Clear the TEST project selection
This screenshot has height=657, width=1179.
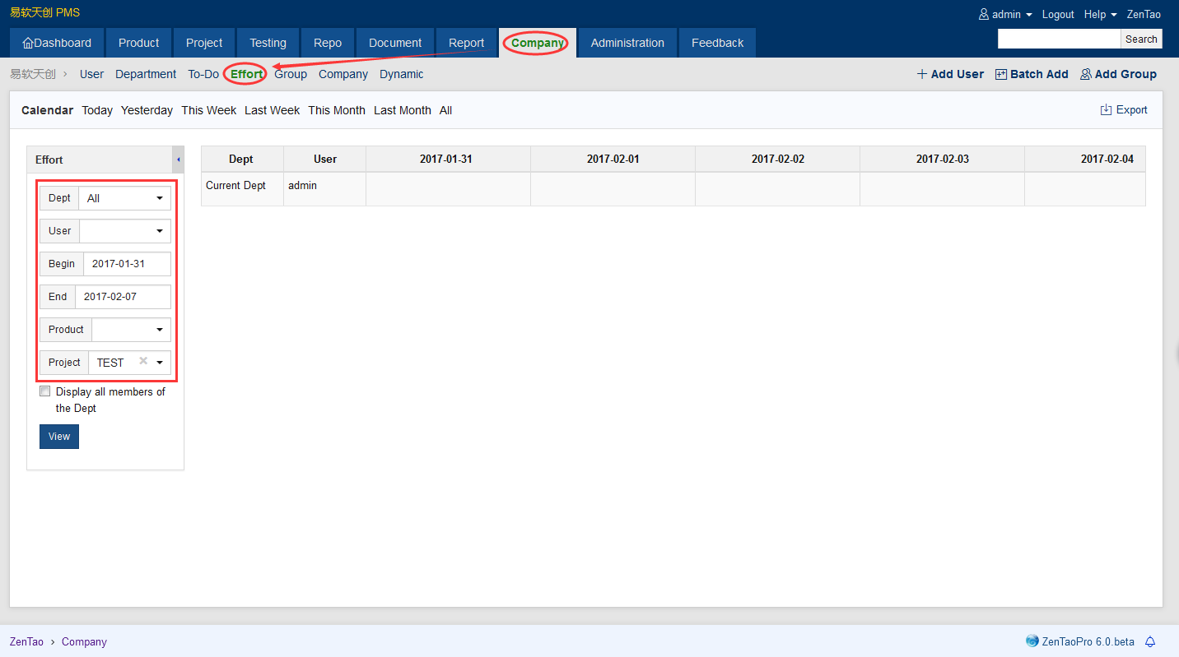(x=143, y=361)
